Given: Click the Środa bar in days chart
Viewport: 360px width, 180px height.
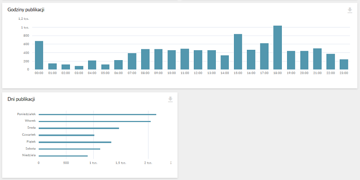Looking at the screenshot, I should 79,128.
